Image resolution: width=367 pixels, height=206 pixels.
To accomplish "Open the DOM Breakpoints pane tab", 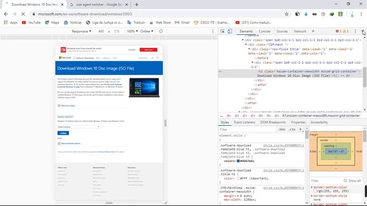I will 273,122.
